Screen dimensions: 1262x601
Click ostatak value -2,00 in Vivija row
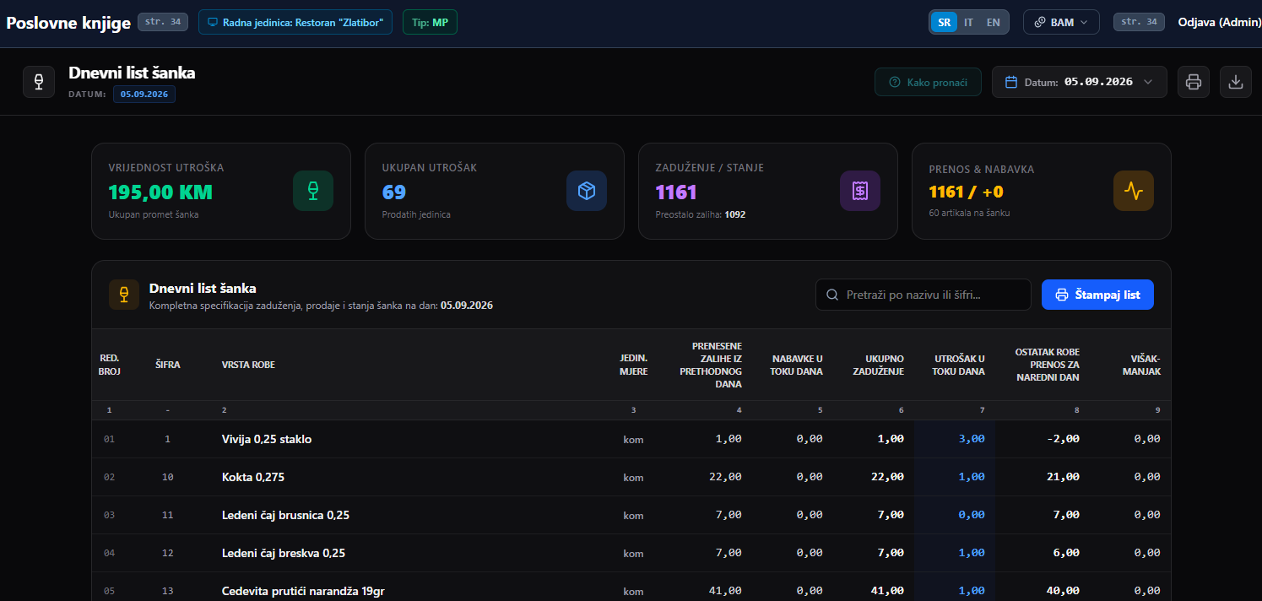click(1062, 439)
